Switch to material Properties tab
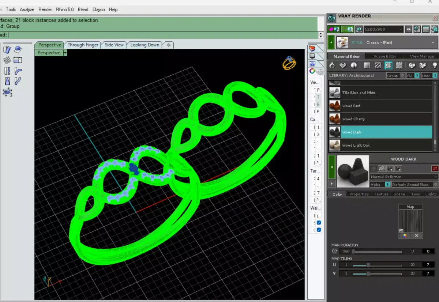439x302 pixels. [359, 194]
